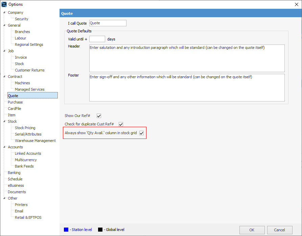Screen dimensions: 302x236
Task: Click the blue Station level swatch
Action: pos(66,230)
